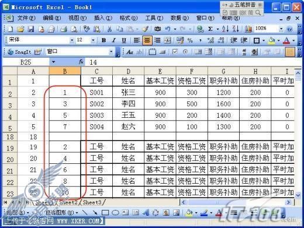The image size is (304, 228).
Task: Apply Currency style icon
Action: coord(180,40)
